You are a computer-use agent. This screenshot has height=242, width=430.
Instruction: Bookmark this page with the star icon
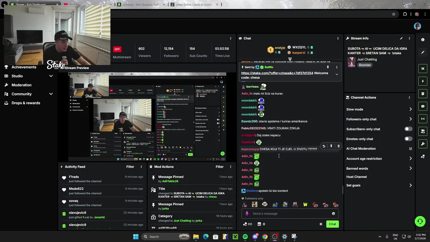[x=394, y=14]
